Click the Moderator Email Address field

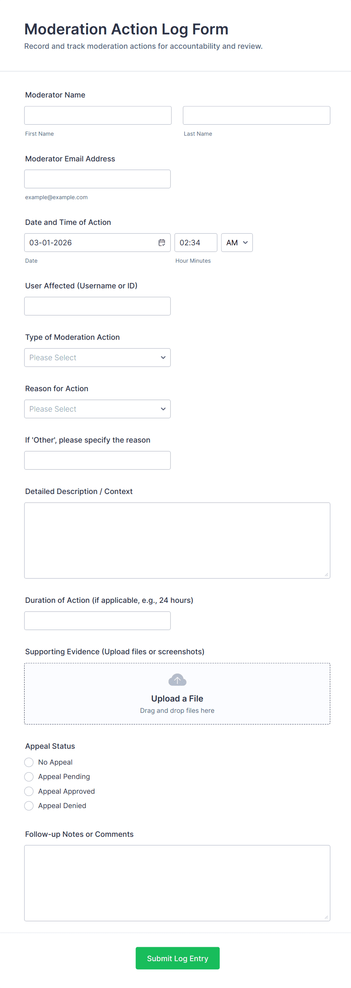coord(97,179)
